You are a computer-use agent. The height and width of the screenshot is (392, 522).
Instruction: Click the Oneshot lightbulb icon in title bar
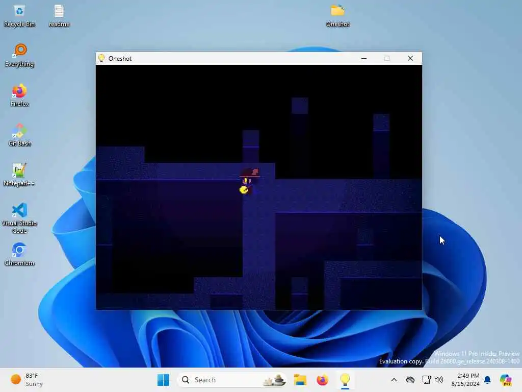101,58
